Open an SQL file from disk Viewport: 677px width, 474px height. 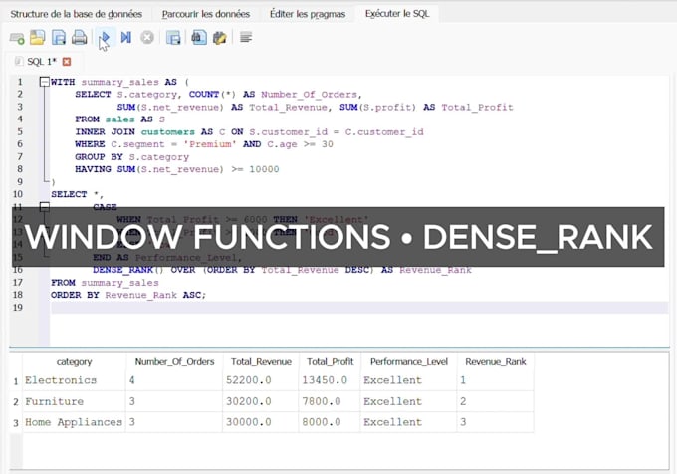tap(38, 38)
